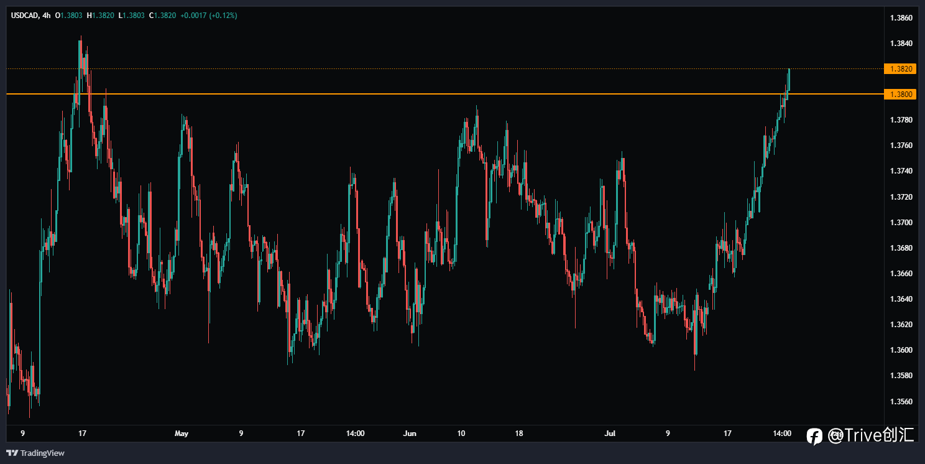Click the 1.3560 price axis label

[x=901, y=402]
